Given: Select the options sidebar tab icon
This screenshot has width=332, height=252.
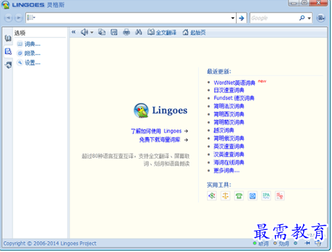Looking at the screenshot, I should click(8, 51).
